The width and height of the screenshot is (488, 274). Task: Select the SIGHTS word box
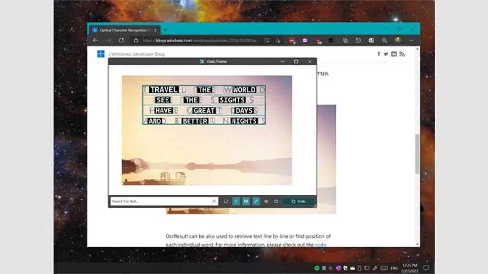click(232, 100)
